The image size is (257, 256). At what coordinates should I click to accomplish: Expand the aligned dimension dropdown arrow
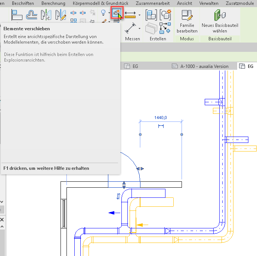139,15
